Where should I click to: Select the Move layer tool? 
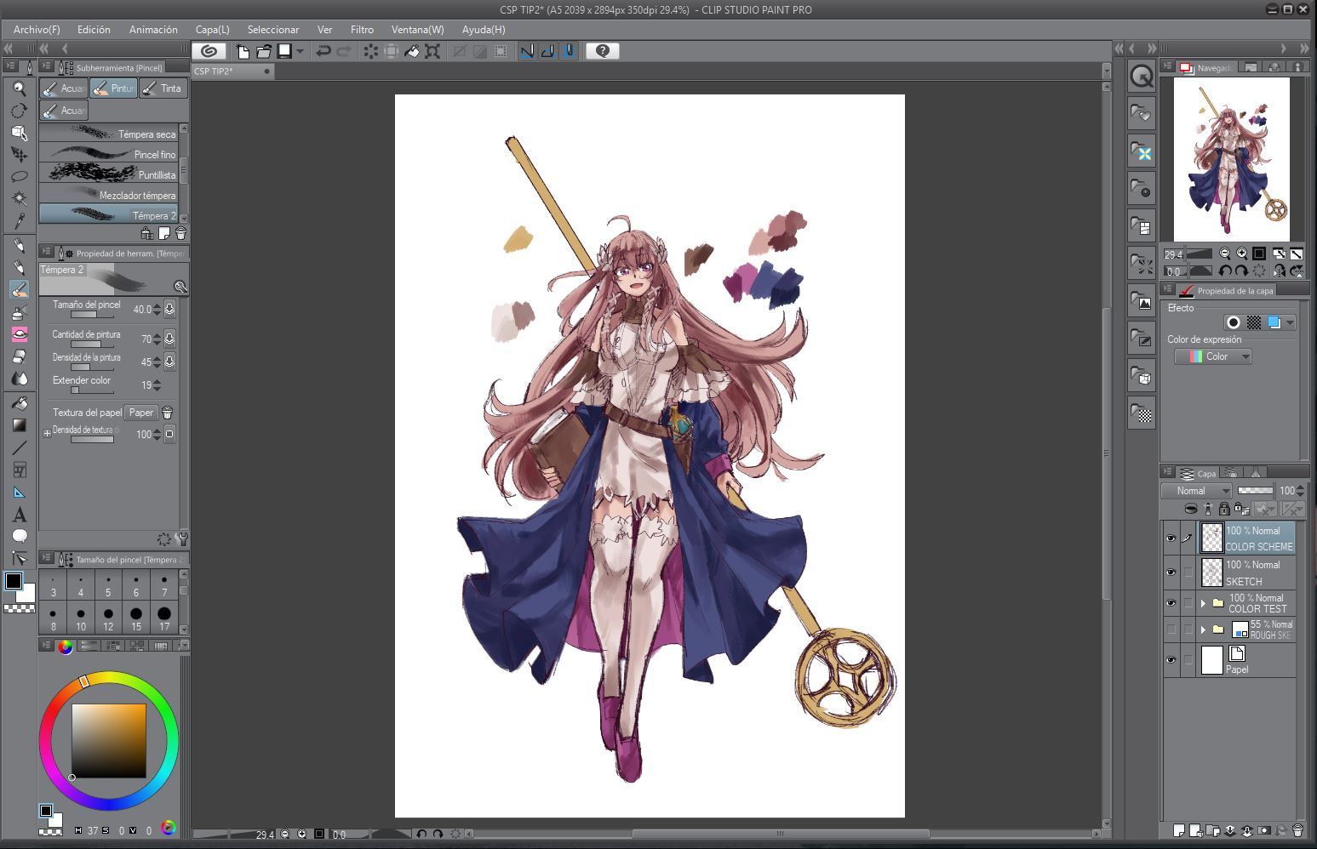click(19, 154)
